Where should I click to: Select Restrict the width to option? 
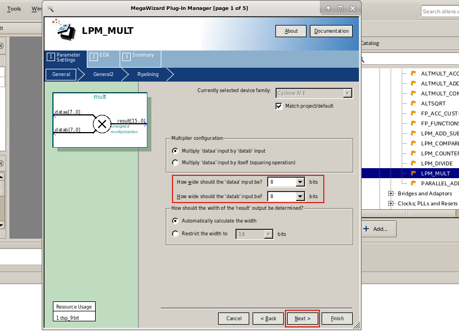point(175,234)
